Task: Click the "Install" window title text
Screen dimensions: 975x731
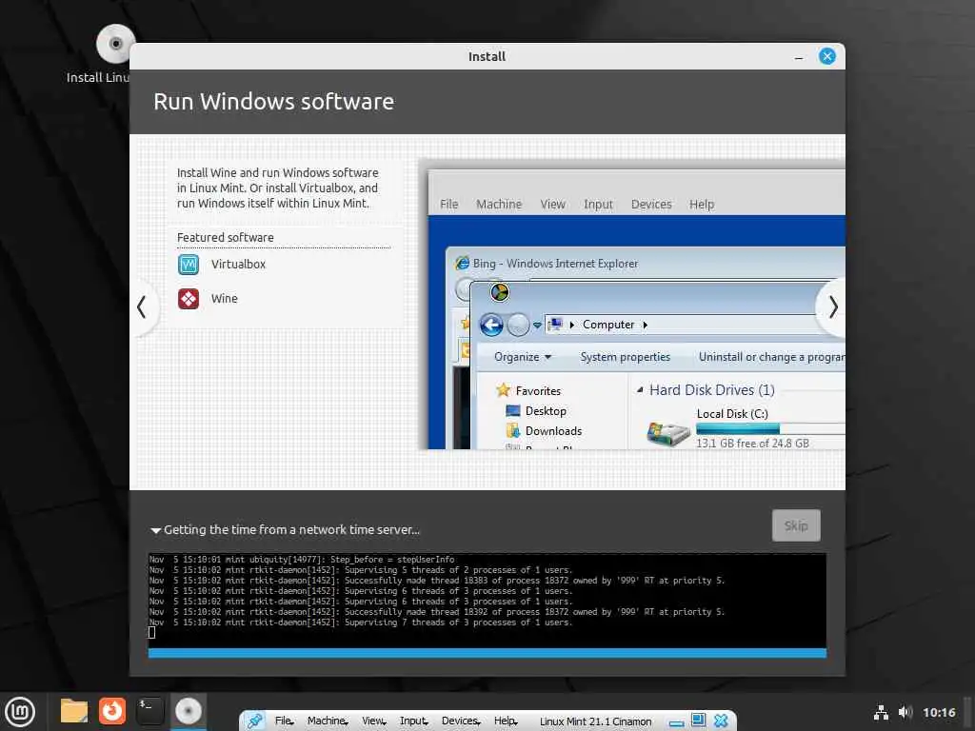Action: pyautogui.click(x=487, y=56)
